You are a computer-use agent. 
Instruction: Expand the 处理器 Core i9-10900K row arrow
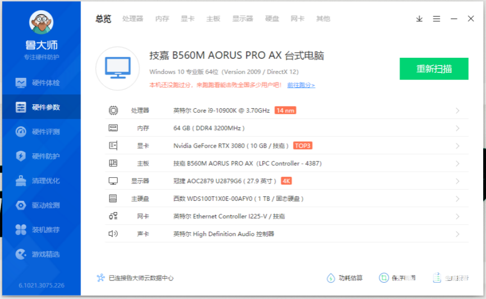click(x=457, y=111)
